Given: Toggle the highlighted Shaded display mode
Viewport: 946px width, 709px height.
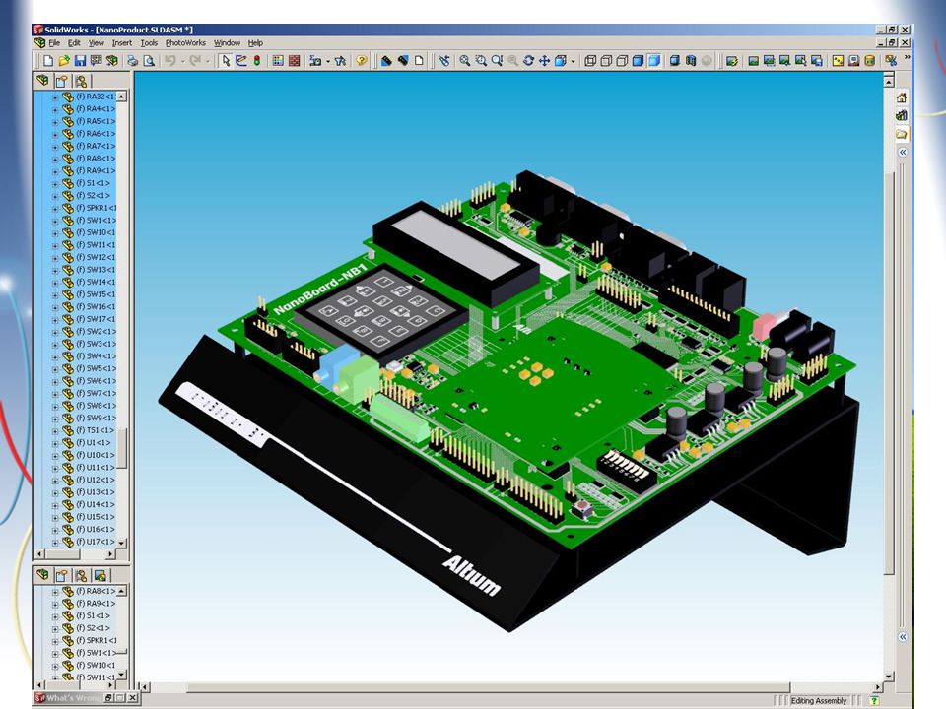Looking at the screenshot, I should click(654, 61).
